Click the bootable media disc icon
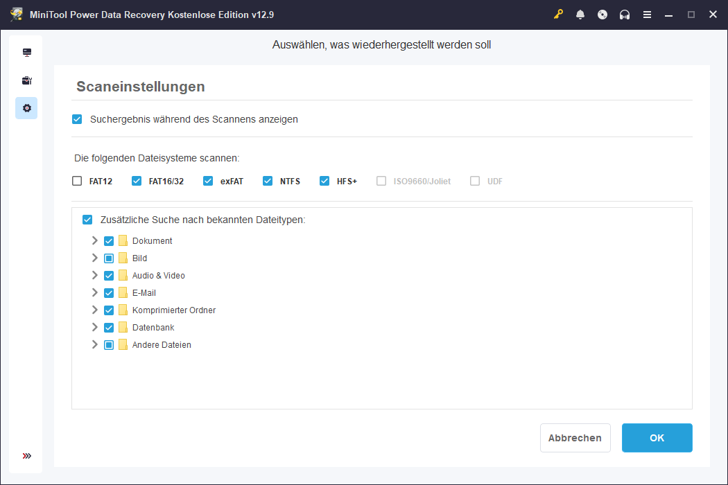 (x=603, y=15)
